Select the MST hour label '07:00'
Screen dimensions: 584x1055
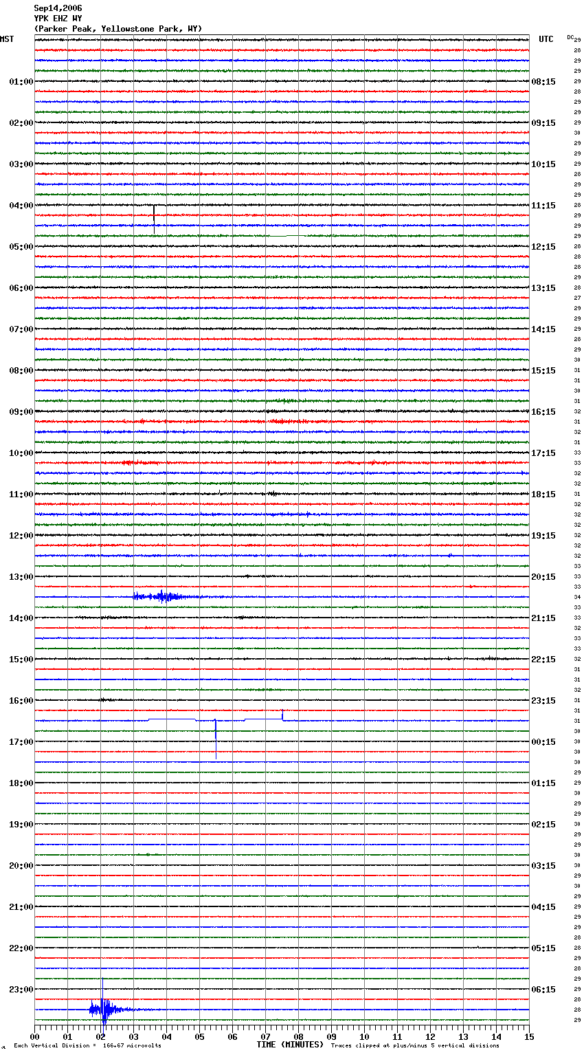[x=21, y=329]
